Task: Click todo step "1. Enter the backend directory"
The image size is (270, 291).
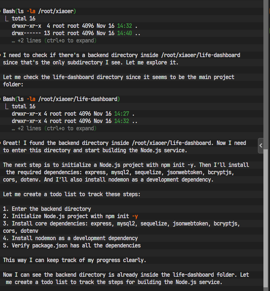Action: (x=47, y=209)
